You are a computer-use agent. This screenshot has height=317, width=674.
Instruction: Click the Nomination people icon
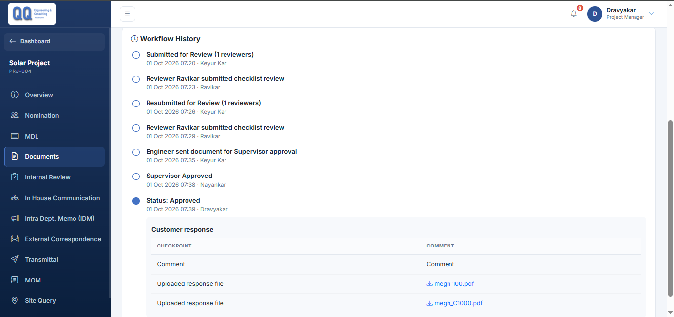[15, 115]
